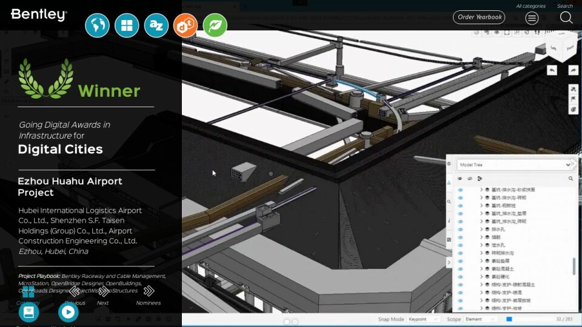
Task: Open the book read story icon
Action: (28, 312)
